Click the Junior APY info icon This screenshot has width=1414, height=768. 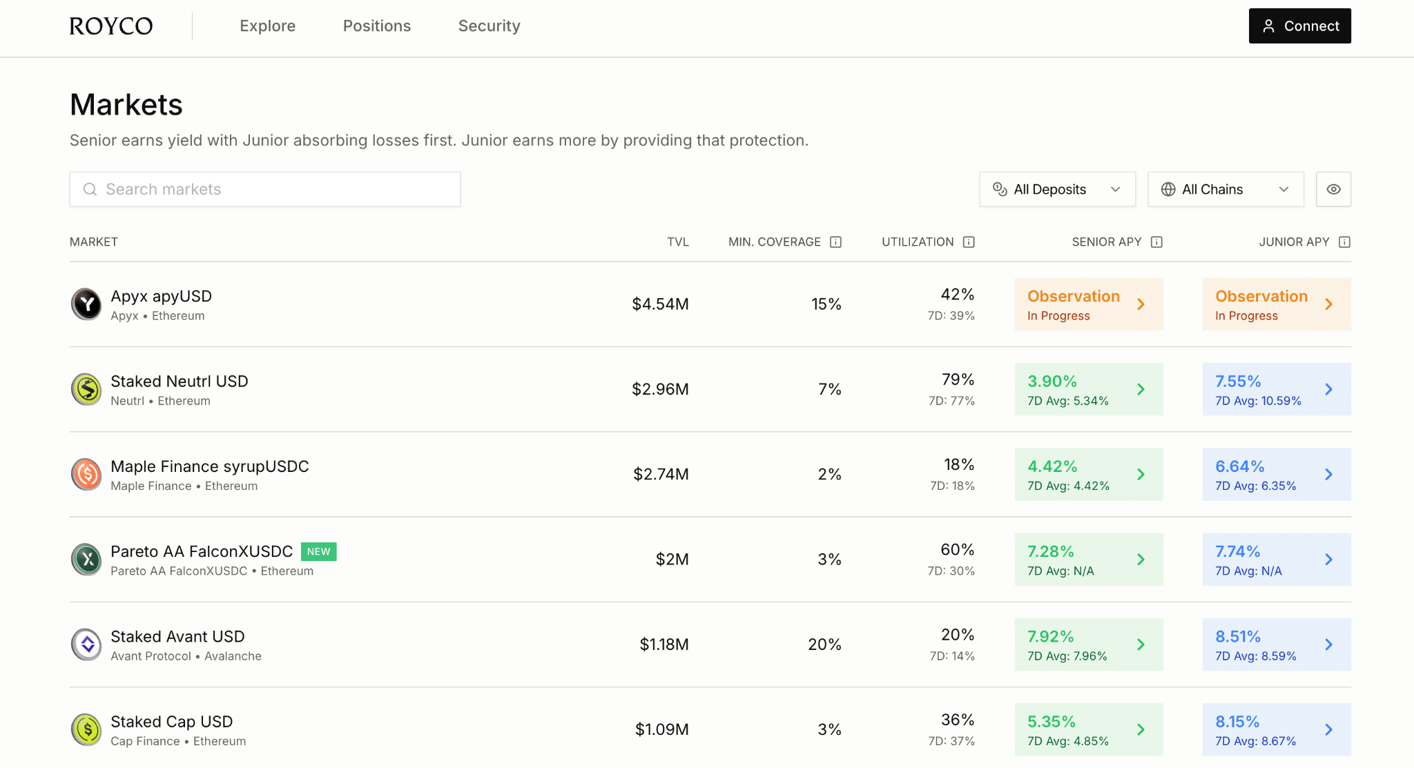coord(1344,242)
